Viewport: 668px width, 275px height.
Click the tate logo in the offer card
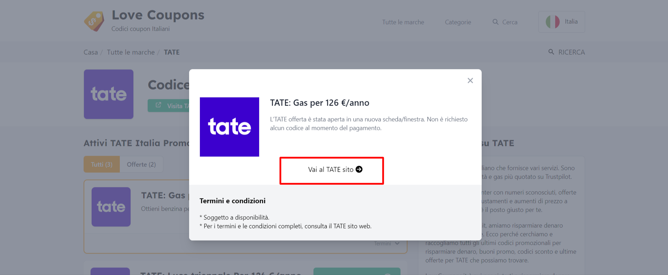[x=111, y=207]
